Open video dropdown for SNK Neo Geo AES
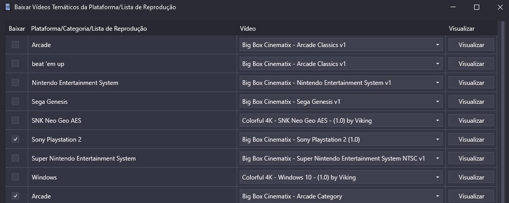Viewport: 509px width, 203px height. tap(341, 121)
